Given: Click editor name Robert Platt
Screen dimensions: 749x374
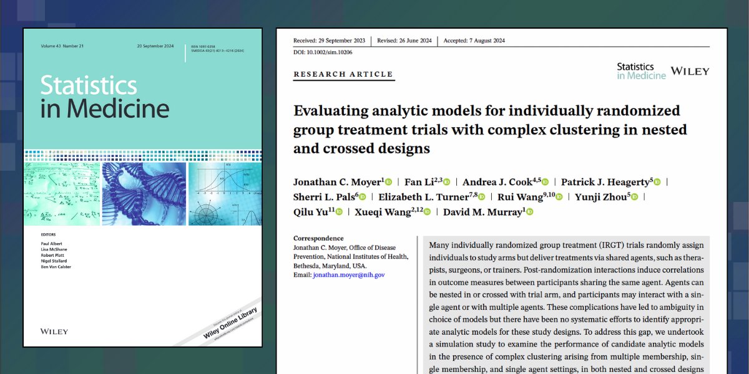Looking at the screenshot, I should point(51,256).
